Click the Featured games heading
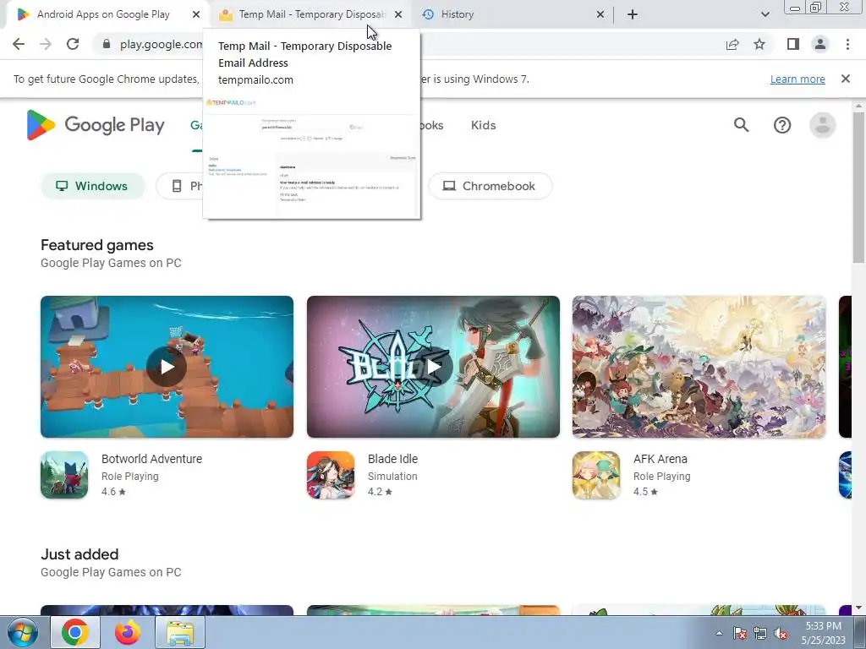 click(97, 245)
